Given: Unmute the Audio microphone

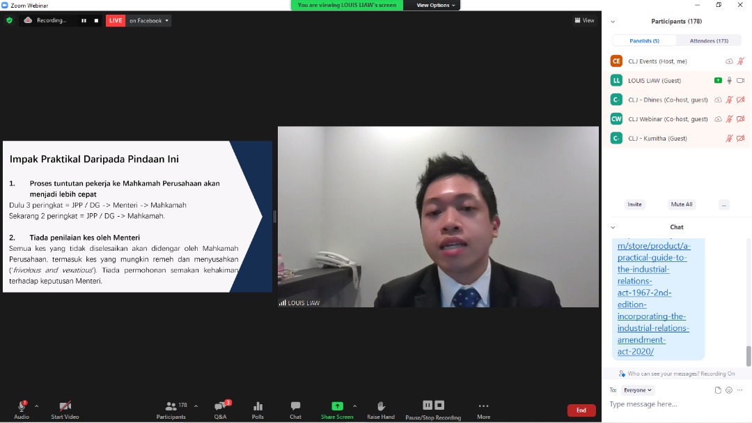Looking at the screenshot, I should (21, 407).
